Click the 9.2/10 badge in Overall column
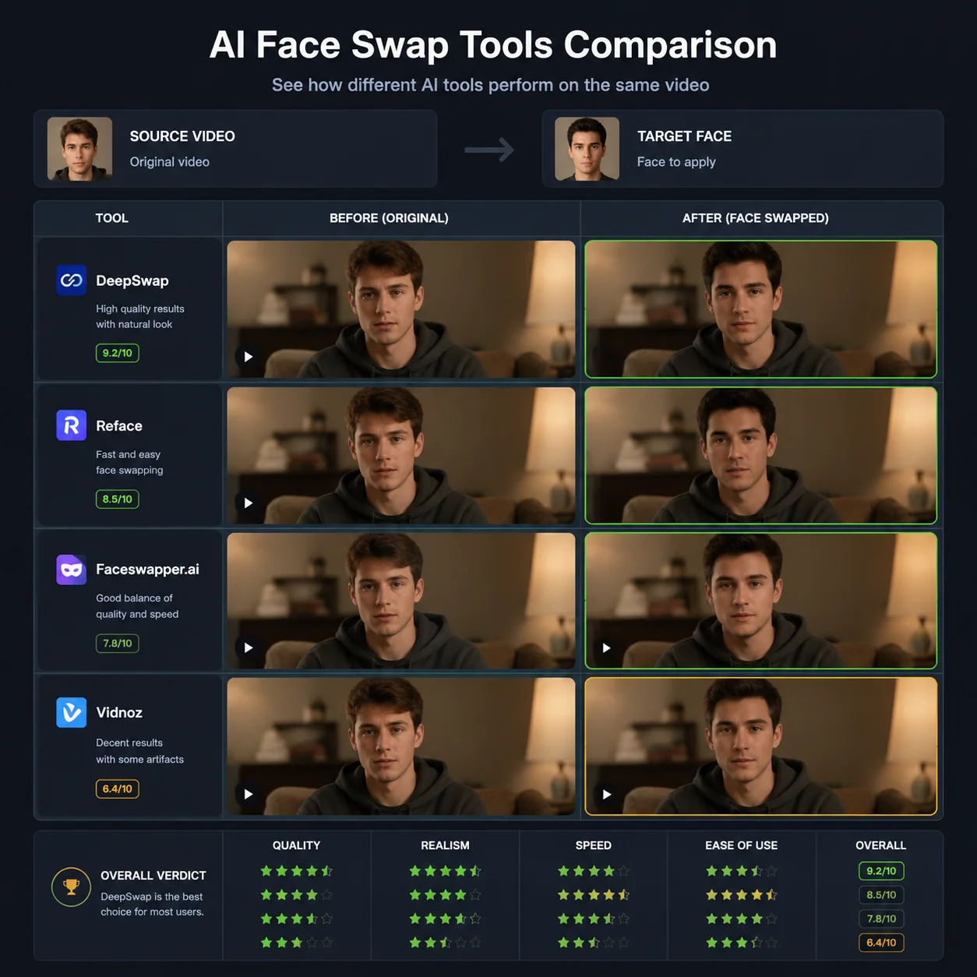The image size is (977, 977). pos(881,871)
